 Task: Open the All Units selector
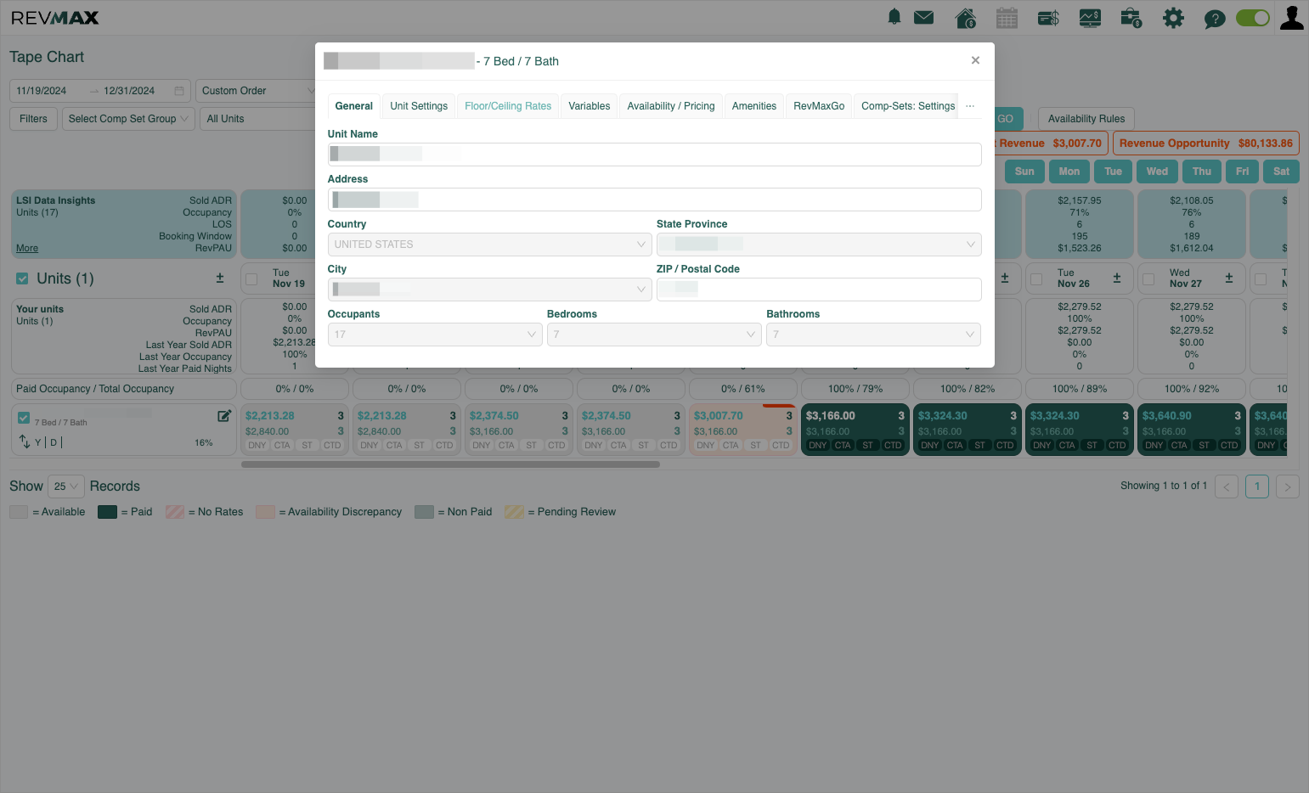pos(257,119)
